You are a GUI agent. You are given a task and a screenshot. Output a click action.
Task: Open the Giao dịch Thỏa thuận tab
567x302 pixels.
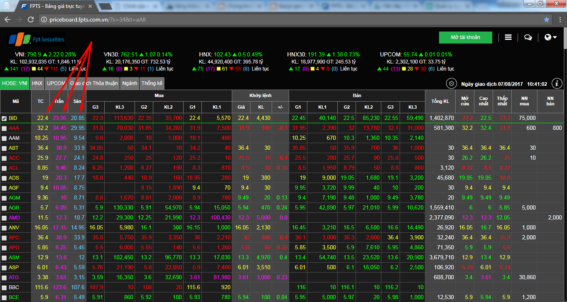[x=94, y=83]
